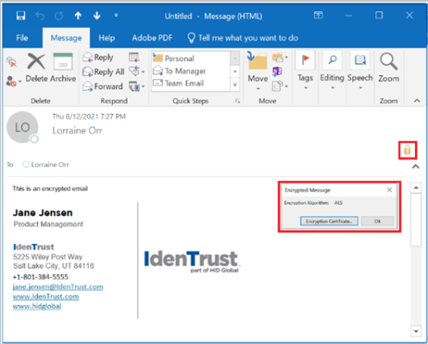Click Reply All
Viewport: 428px width, 344px height.
click(x=103, y=72)
